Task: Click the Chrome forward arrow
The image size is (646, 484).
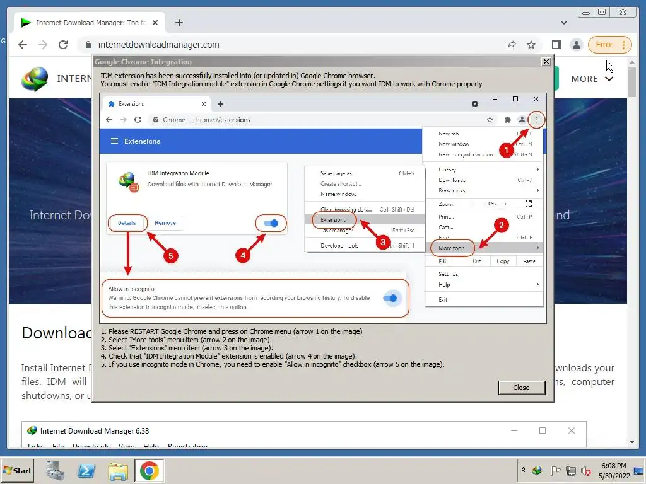Action: click(43, 45)
